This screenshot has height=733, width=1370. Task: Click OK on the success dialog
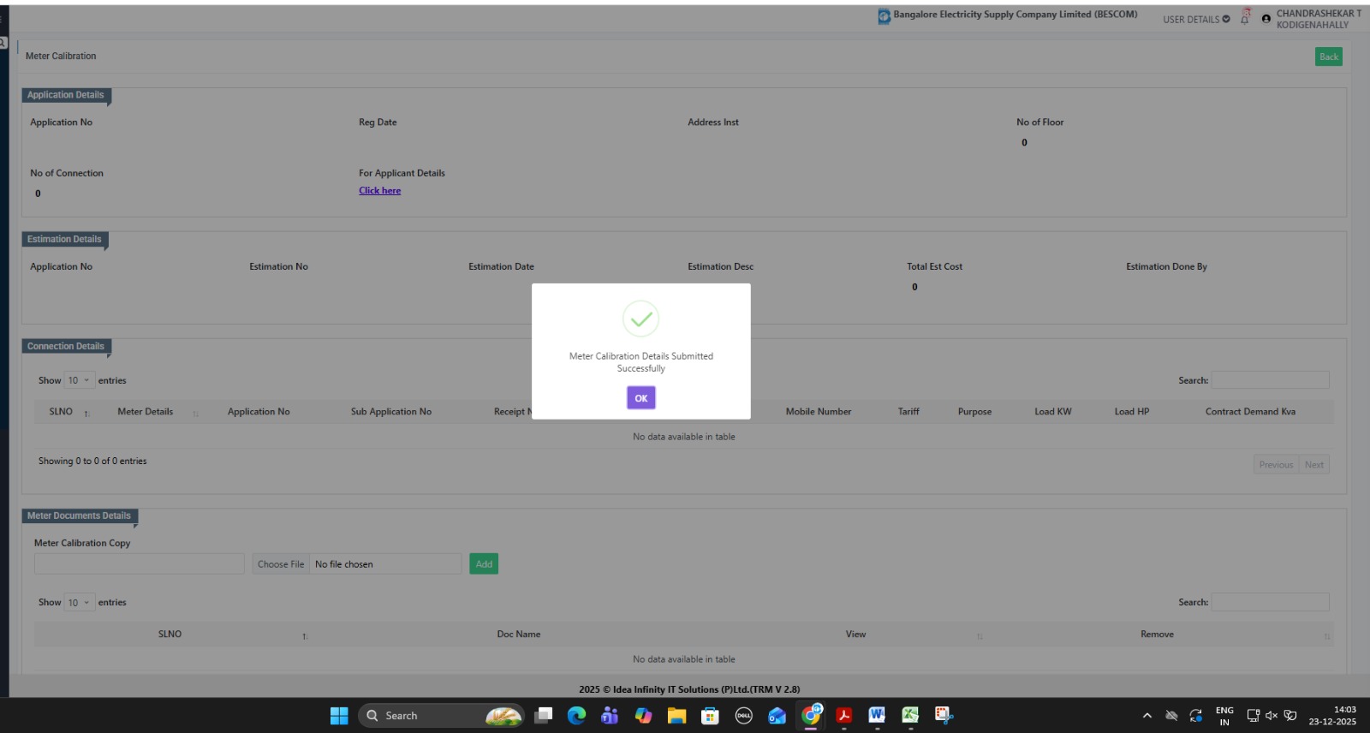[641, 398]
